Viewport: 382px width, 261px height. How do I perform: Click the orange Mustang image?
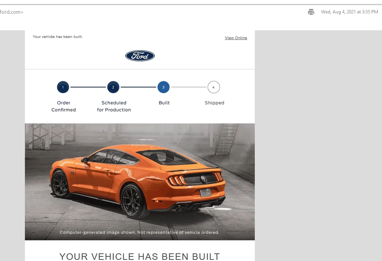[x=140, y=182]
